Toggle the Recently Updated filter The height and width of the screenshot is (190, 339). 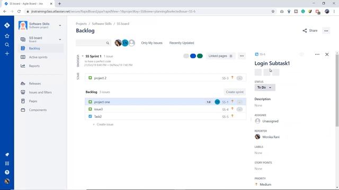tap(182, 43)
